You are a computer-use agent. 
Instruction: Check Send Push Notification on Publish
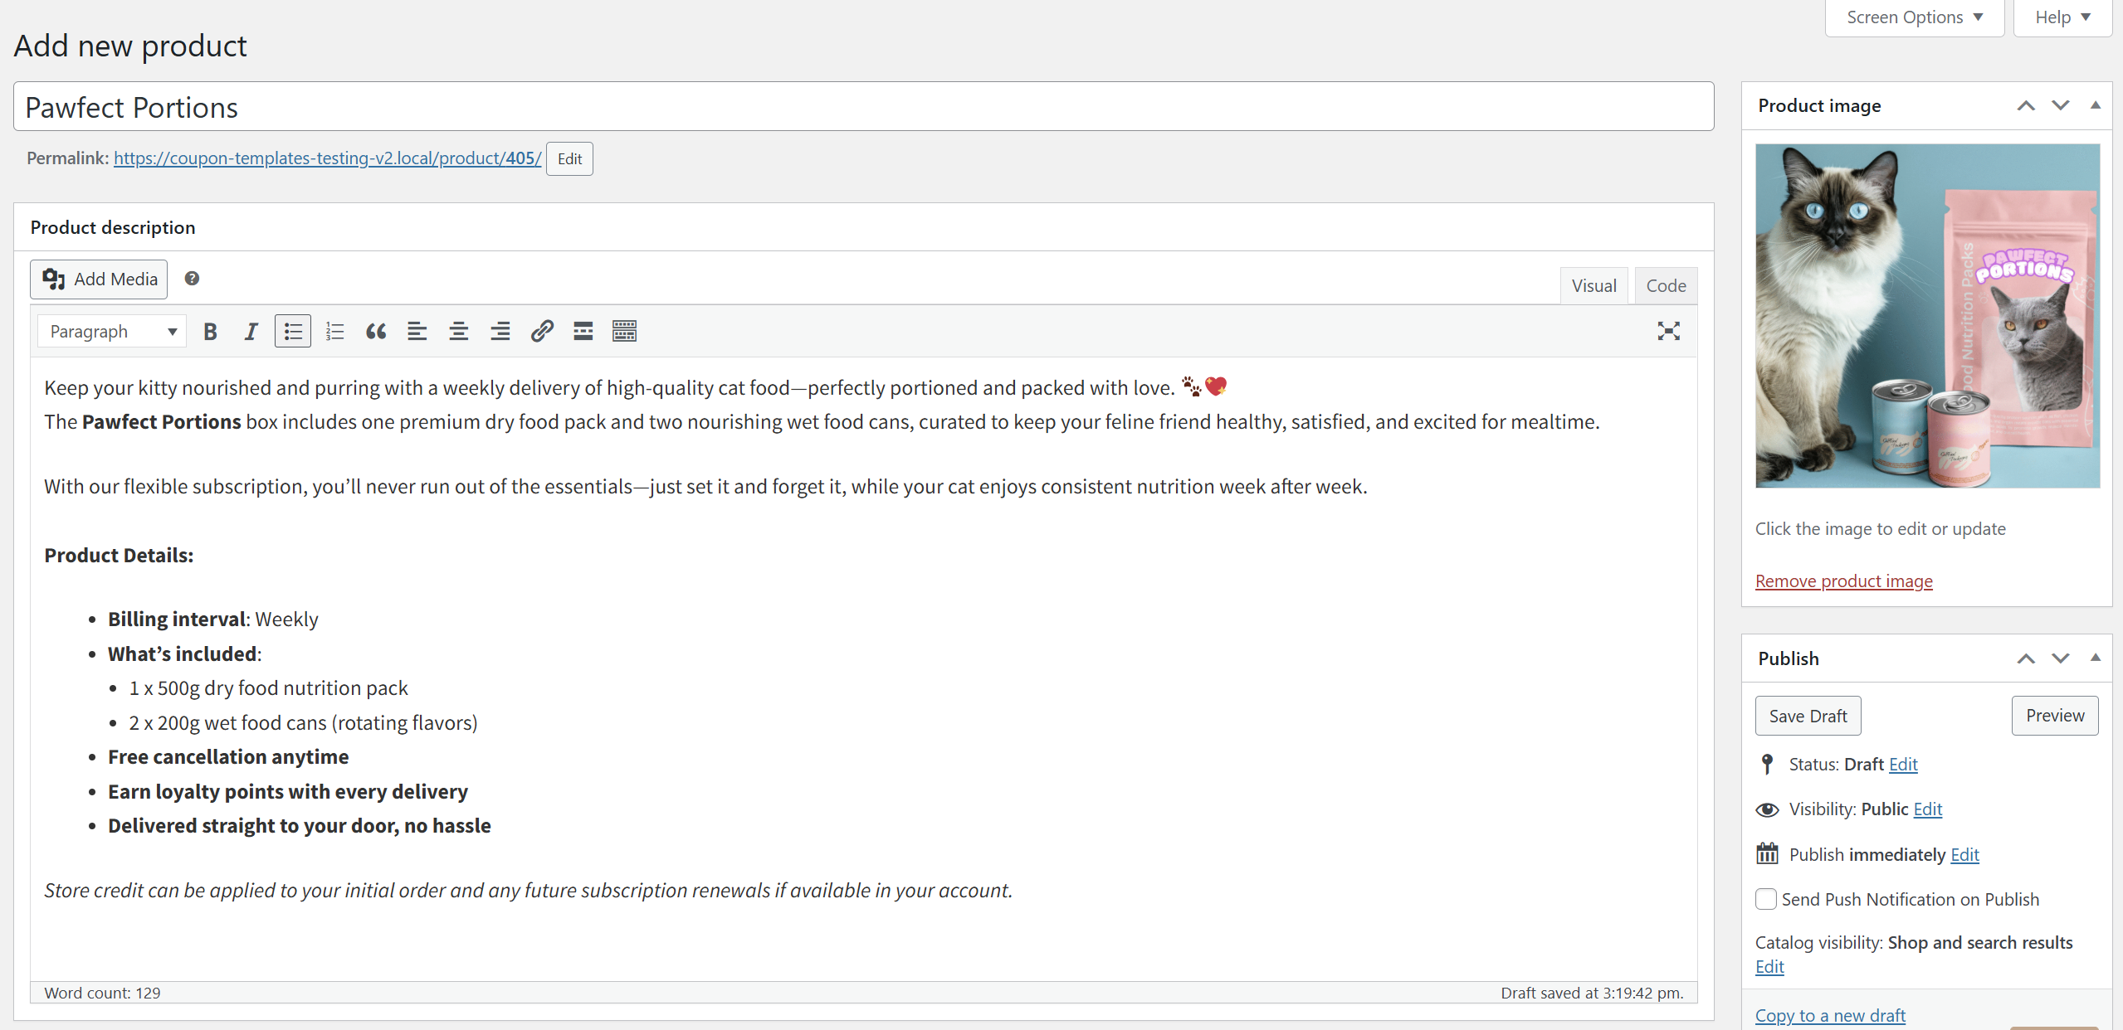click(1766, 899)
